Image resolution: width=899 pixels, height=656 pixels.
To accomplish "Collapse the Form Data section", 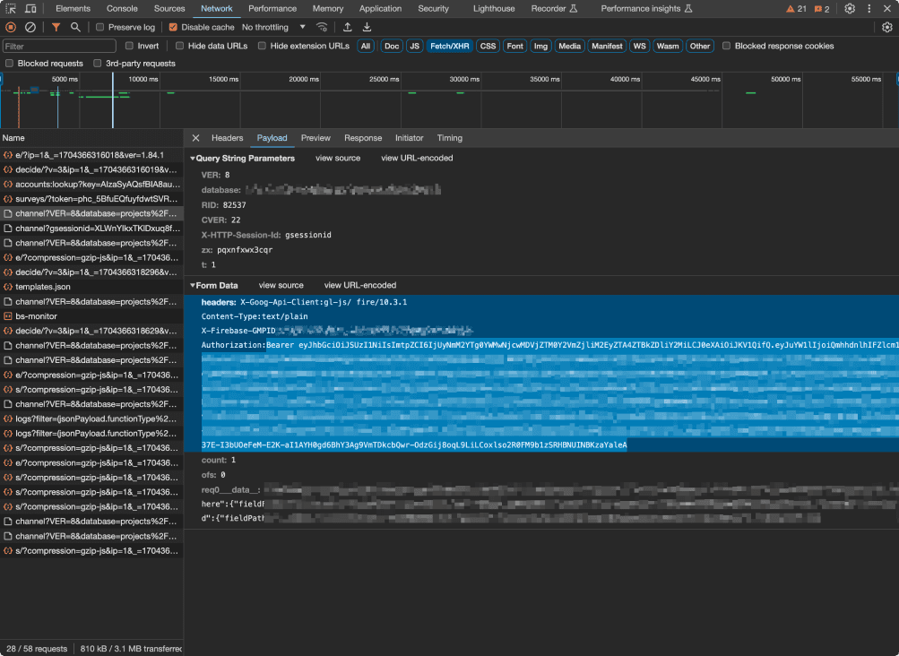I will pyautogui.click(x=194, y=285).
